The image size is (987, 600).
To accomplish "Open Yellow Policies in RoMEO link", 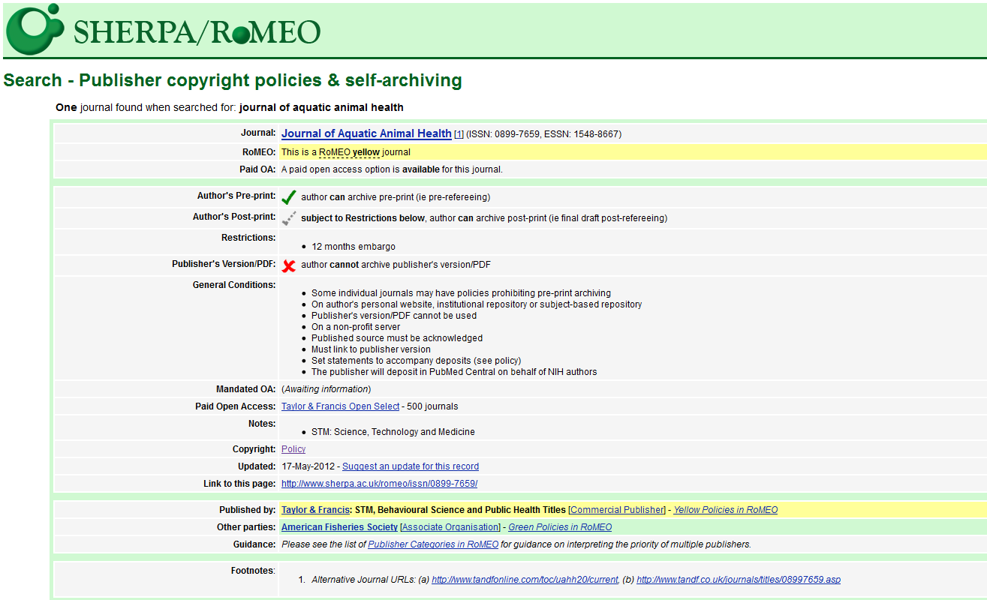I will tap(725, 510).
